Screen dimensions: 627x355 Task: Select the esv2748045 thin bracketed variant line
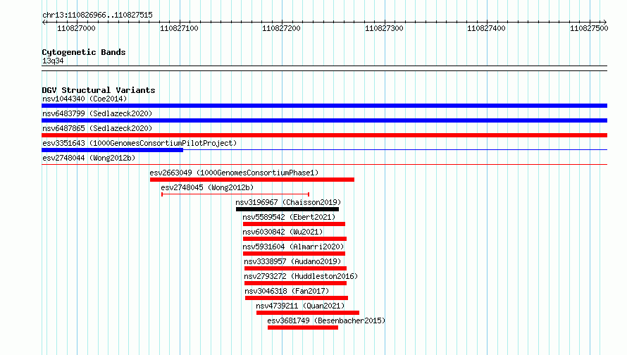click(235, 194)
